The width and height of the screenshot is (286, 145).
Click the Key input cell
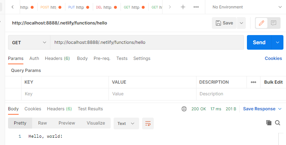[x=65, y=94]
